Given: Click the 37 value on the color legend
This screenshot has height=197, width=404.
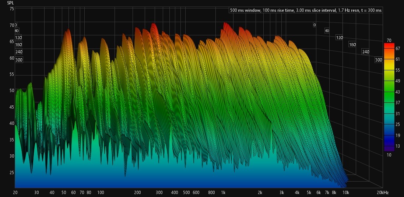Looking at the screenshot, I should click(x=398, y=103).
